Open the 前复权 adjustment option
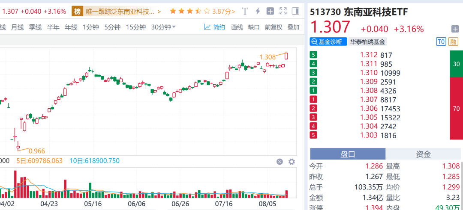 (x=274, y=27)
